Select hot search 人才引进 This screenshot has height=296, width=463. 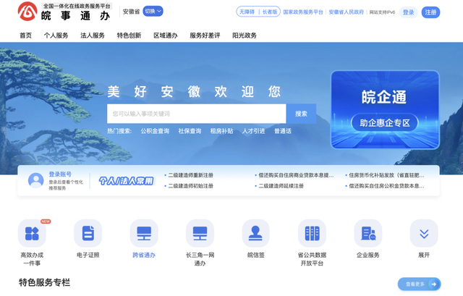click(x=254, y=131)
